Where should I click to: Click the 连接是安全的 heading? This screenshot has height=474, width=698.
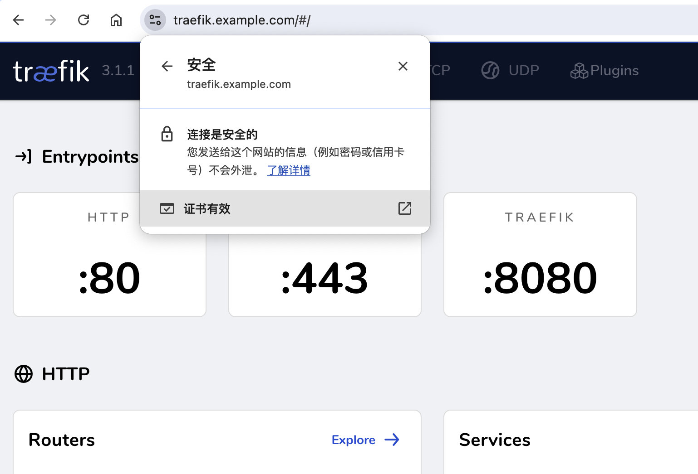[x=222, y=135]
